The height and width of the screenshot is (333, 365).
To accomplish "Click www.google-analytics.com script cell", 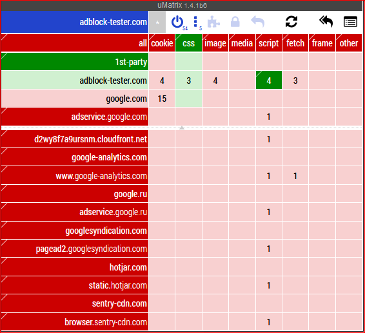I will (x=269, y=176).
